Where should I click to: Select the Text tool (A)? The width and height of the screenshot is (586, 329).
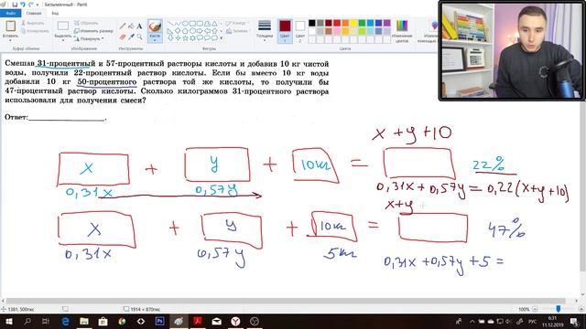139,27
